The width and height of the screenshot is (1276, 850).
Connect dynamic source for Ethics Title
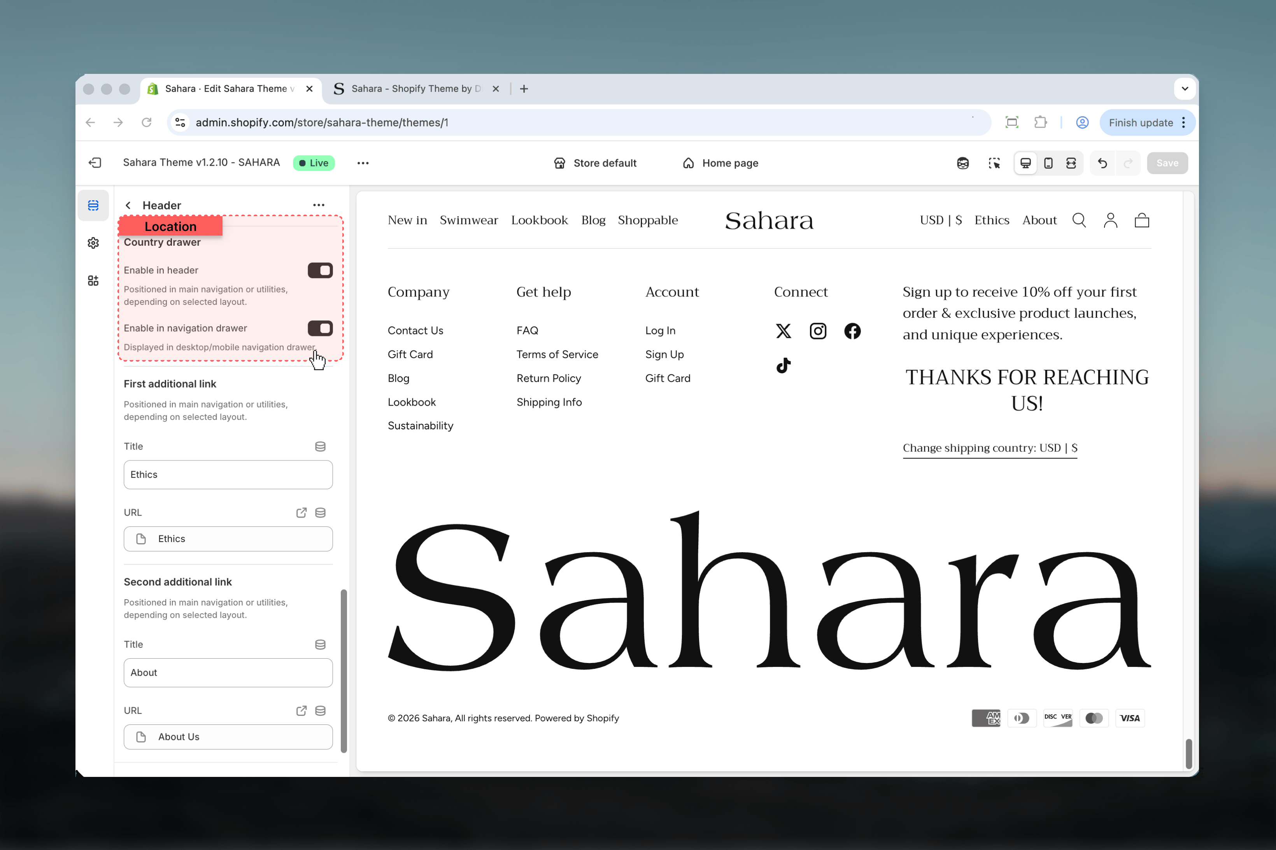click(320, 446)
